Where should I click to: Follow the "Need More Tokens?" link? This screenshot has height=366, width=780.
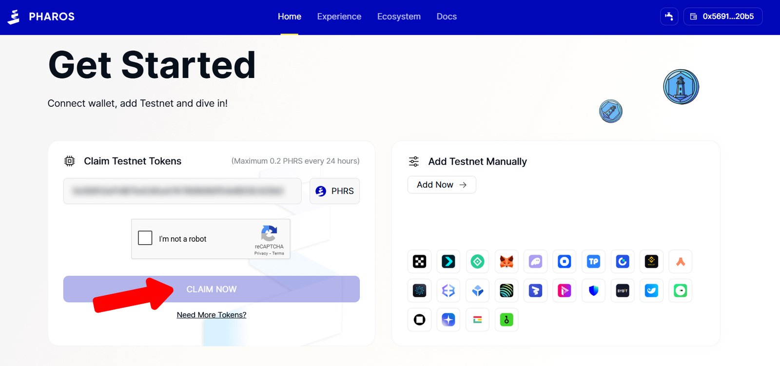[212, 315]
